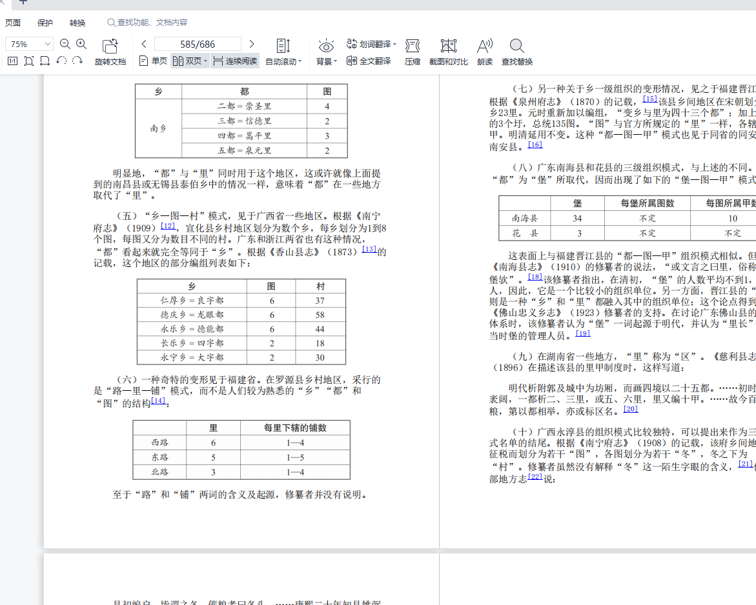The width and height of the screenshot is (756, 605).
Task: Fit page to width icon
Action: coord(45,61)
